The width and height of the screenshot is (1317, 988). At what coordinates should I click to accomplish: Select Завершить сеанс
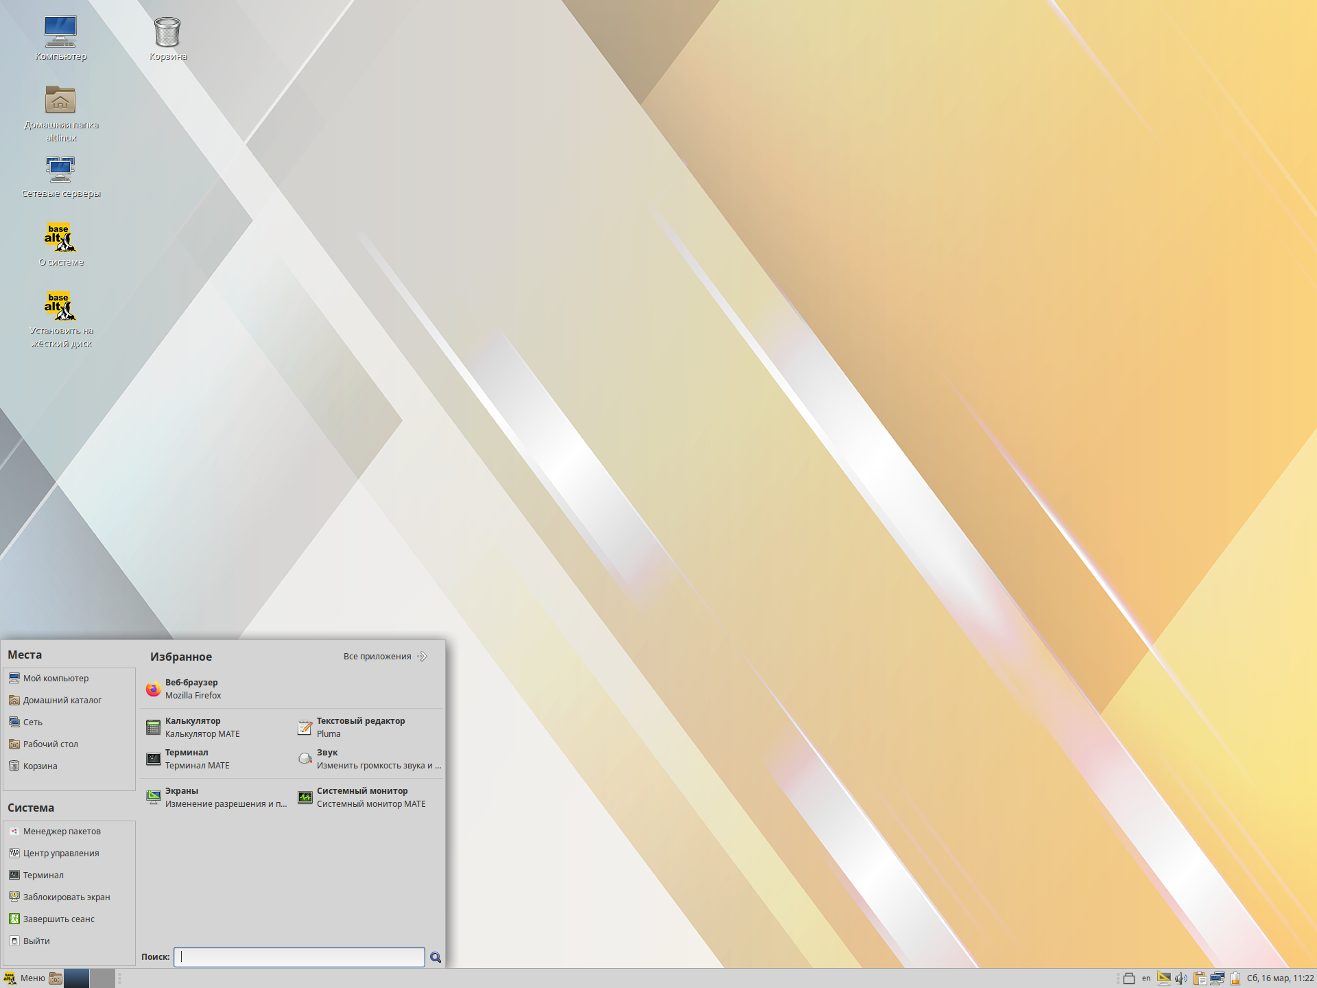[69, 919]
